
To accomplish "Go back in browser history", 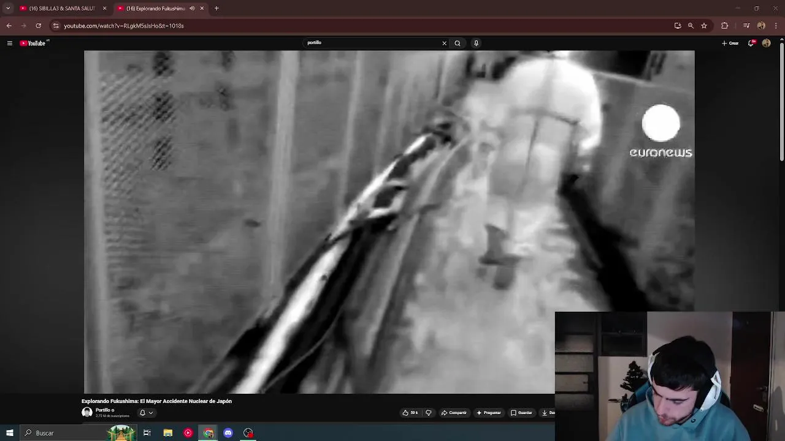I will click(x=9, y=26).
